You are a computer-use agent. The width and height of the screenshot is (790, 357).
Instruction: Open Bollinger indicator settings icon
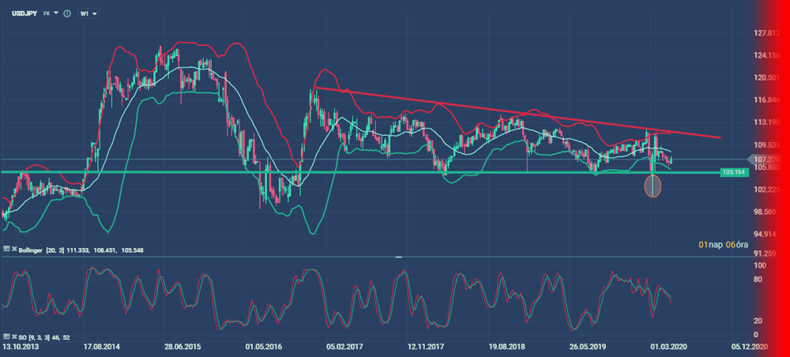(6, 250)
